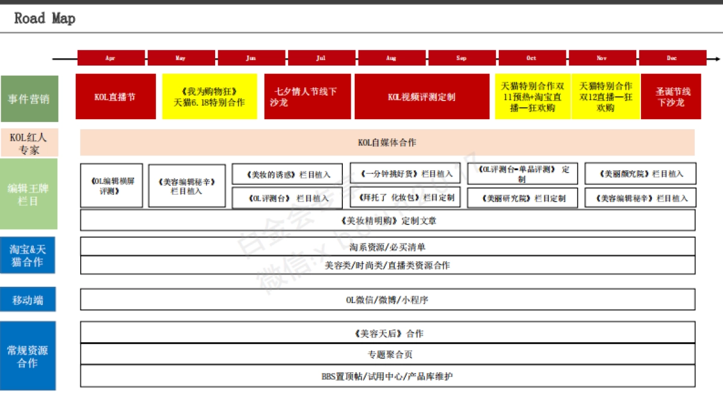
Task: Click the KOL自媒体合作 bar
Action: (x=387, y=143)
